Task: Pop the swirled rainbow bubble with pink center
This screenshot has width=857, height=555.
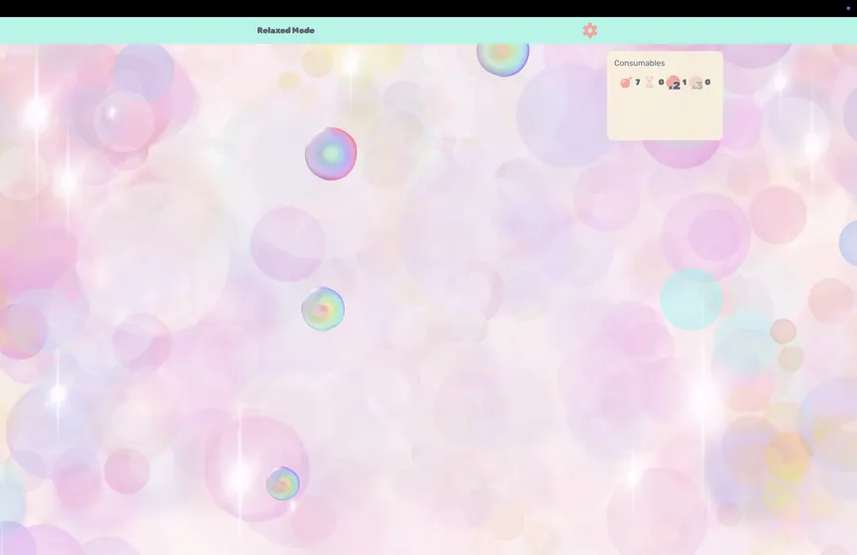Action: (323, 309)
